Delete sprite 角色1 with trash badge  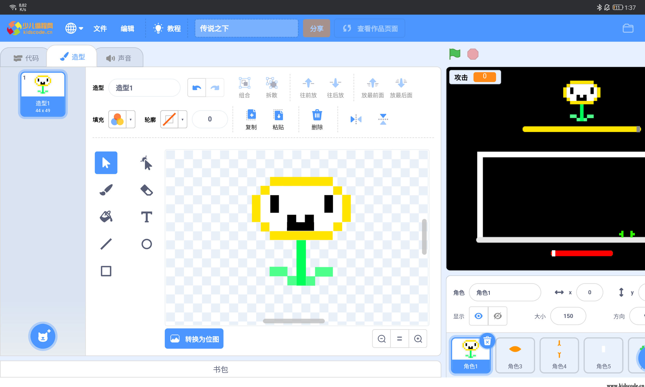pos(487,341)
